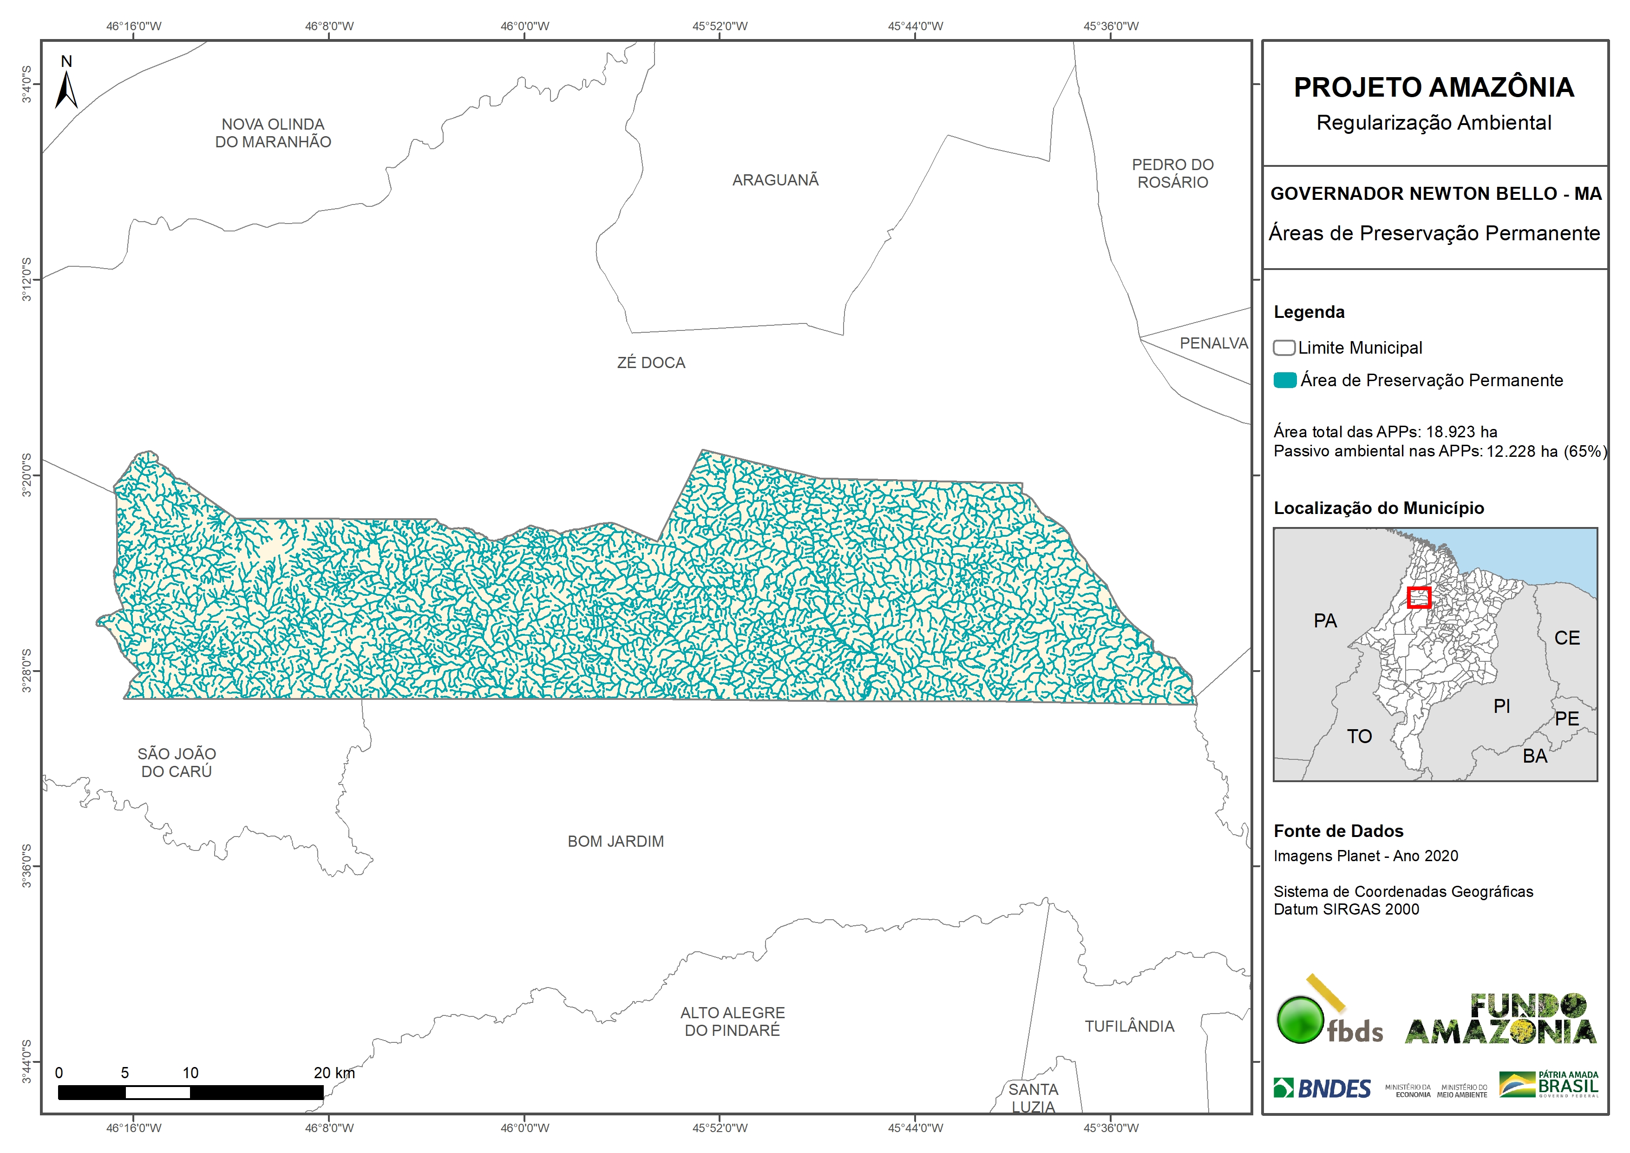This screenshot has width=1630, height=1153.
Task: Click the ZÉ DOCA municipality label
Action: 651,363
